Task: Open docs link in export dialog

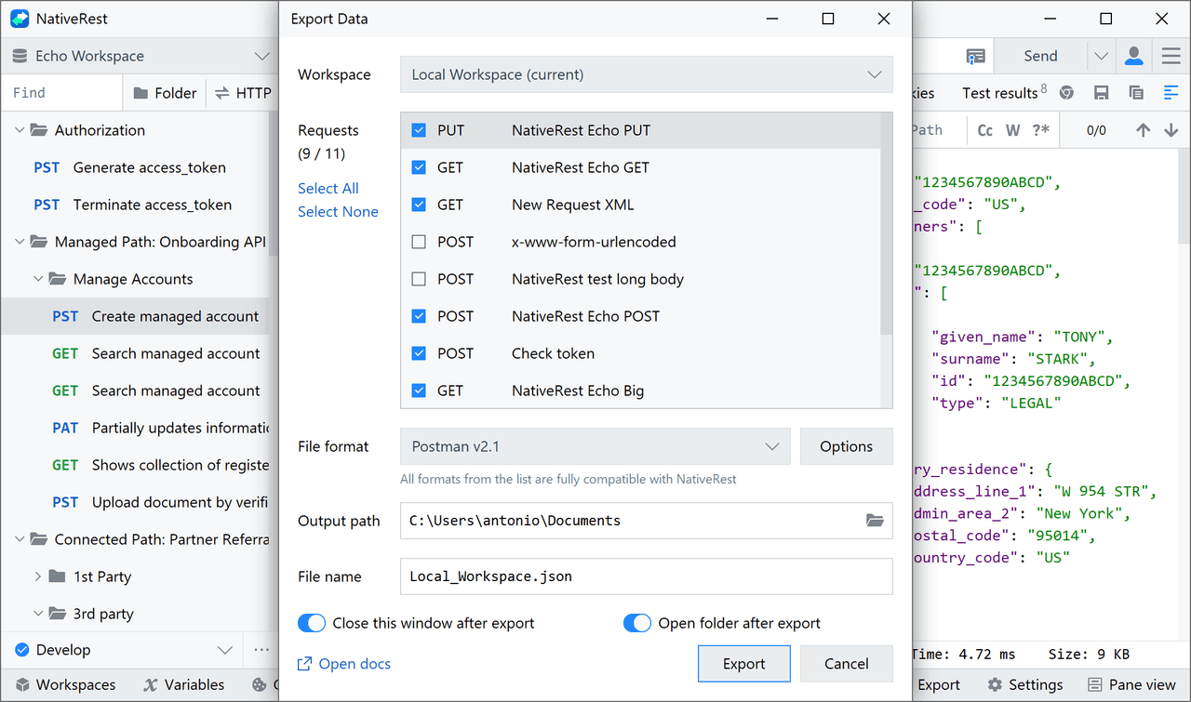Action: coord(344,664)
